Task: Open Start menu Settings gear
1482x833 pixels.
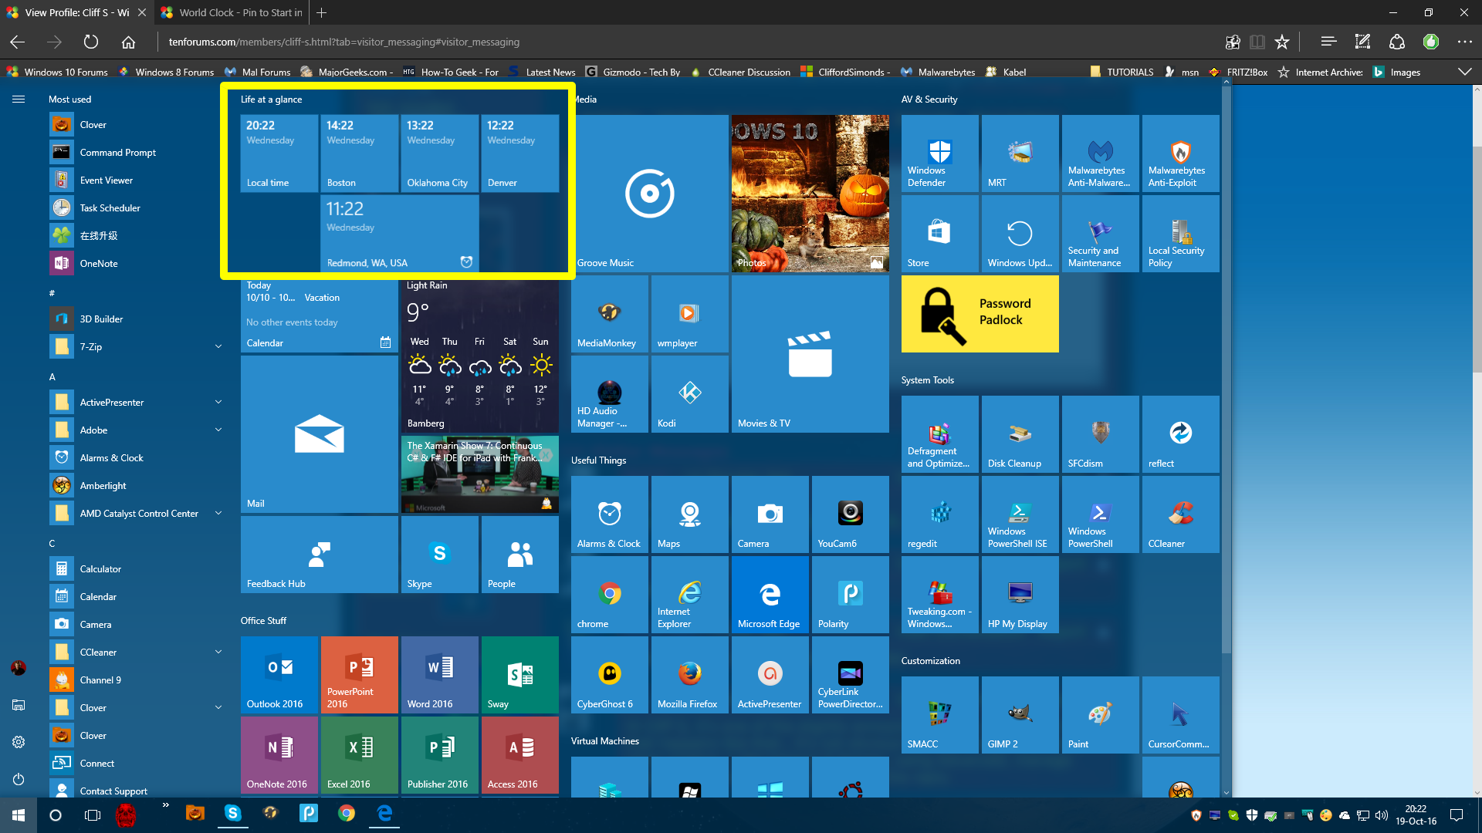Action: (19, 742)
